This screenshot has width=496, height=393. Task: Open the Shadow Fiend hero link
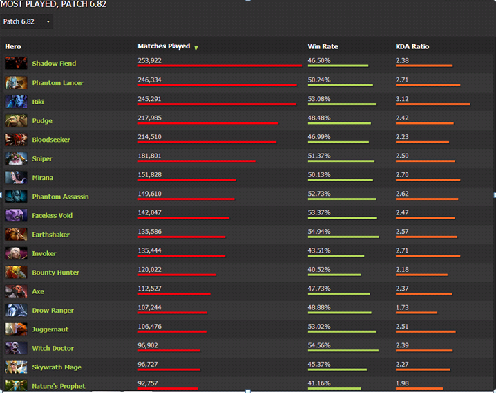(54, 64)
